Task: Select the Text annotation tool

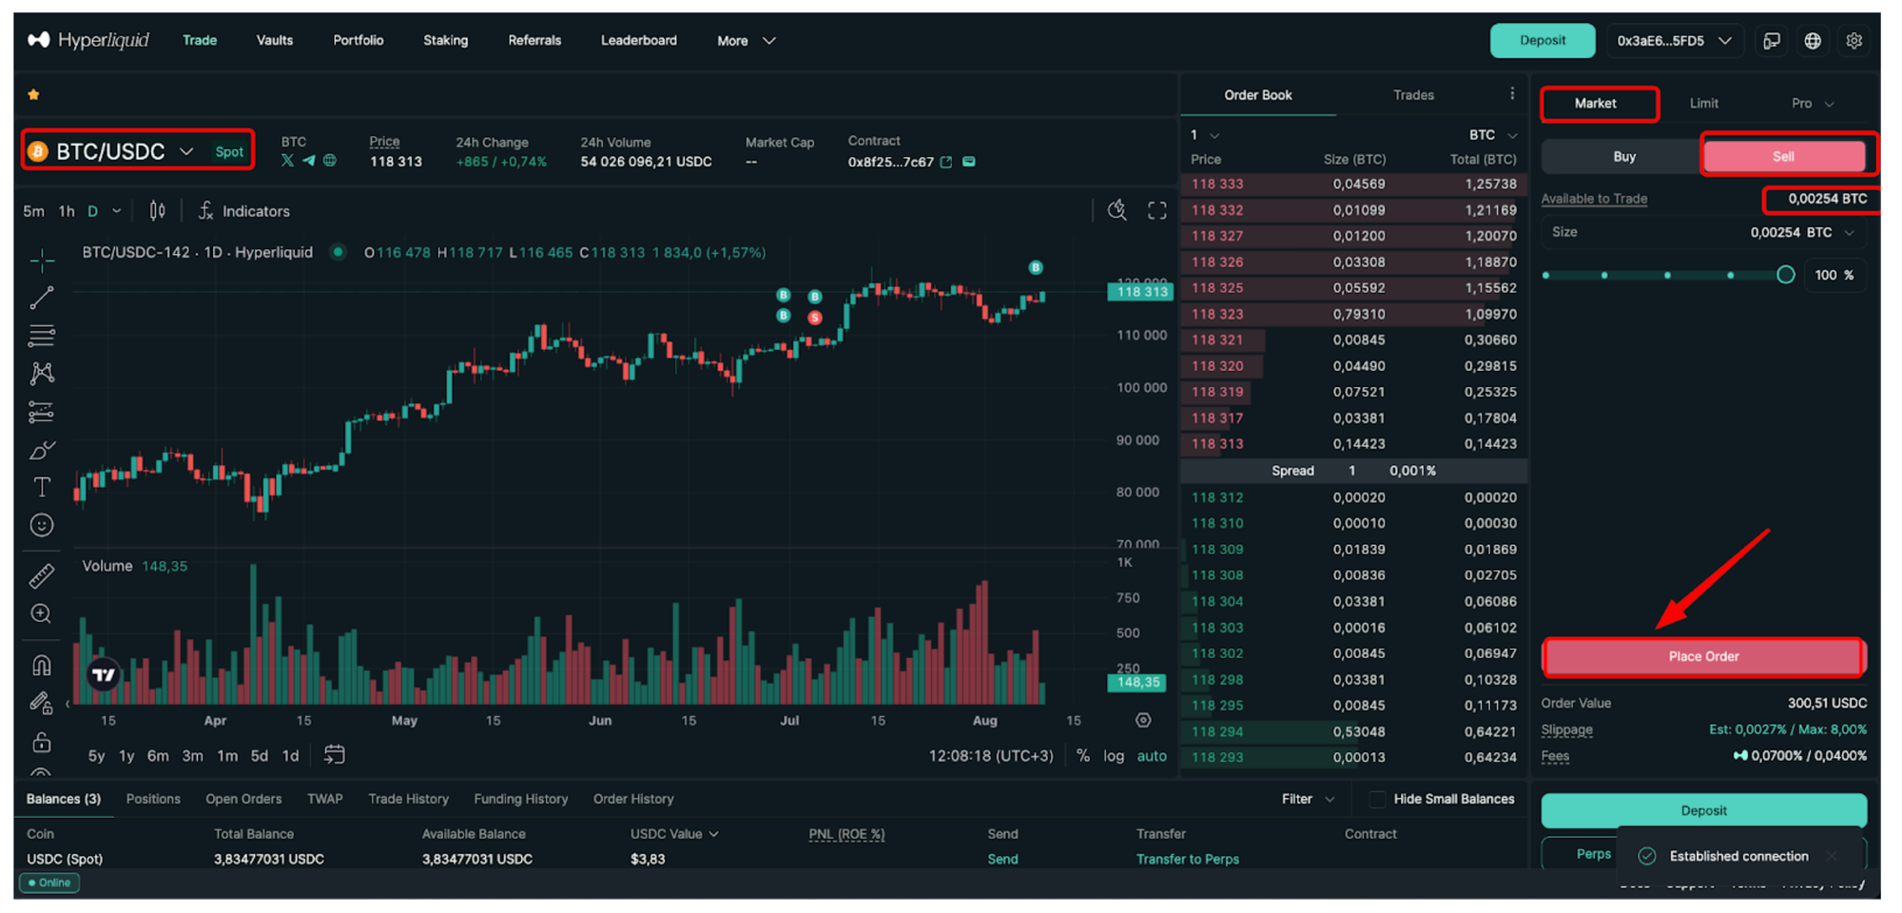Action: (x=42, y=487)
